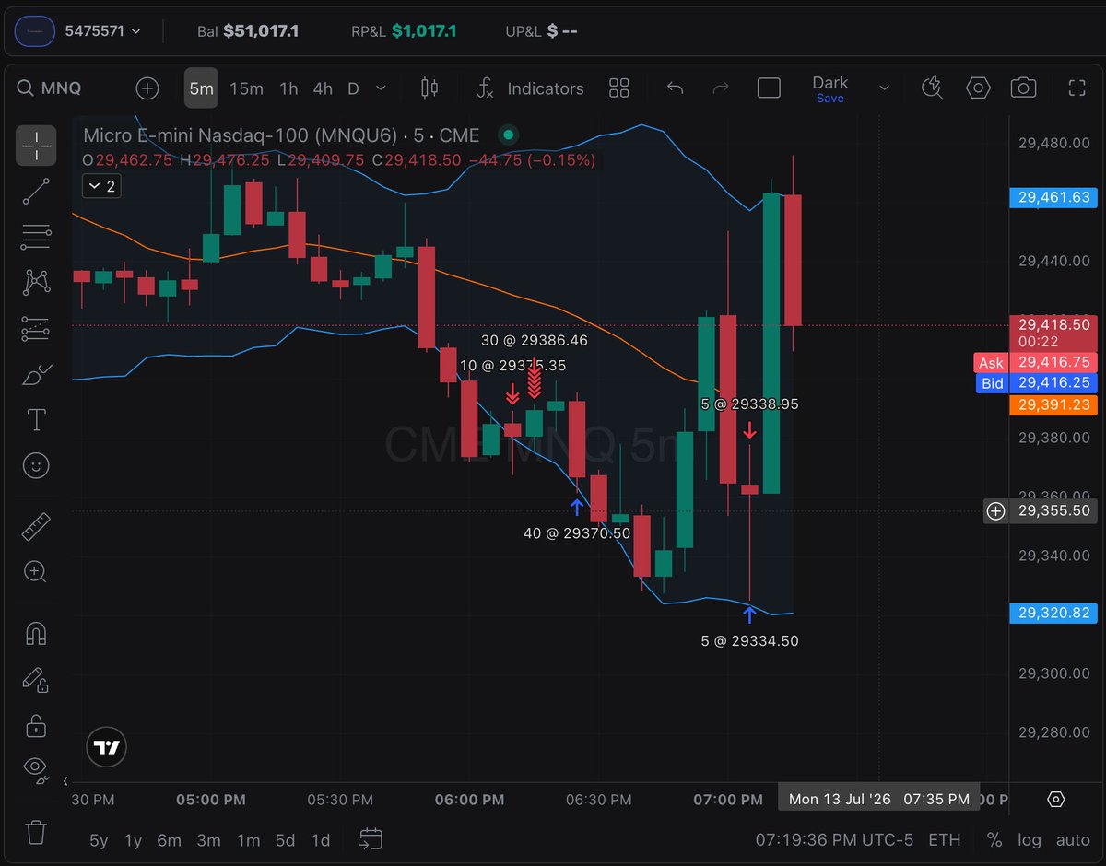Viewport: 1106px width, 866px height.
Task: Select the 5y date range
Action: (x=99, y=840)
